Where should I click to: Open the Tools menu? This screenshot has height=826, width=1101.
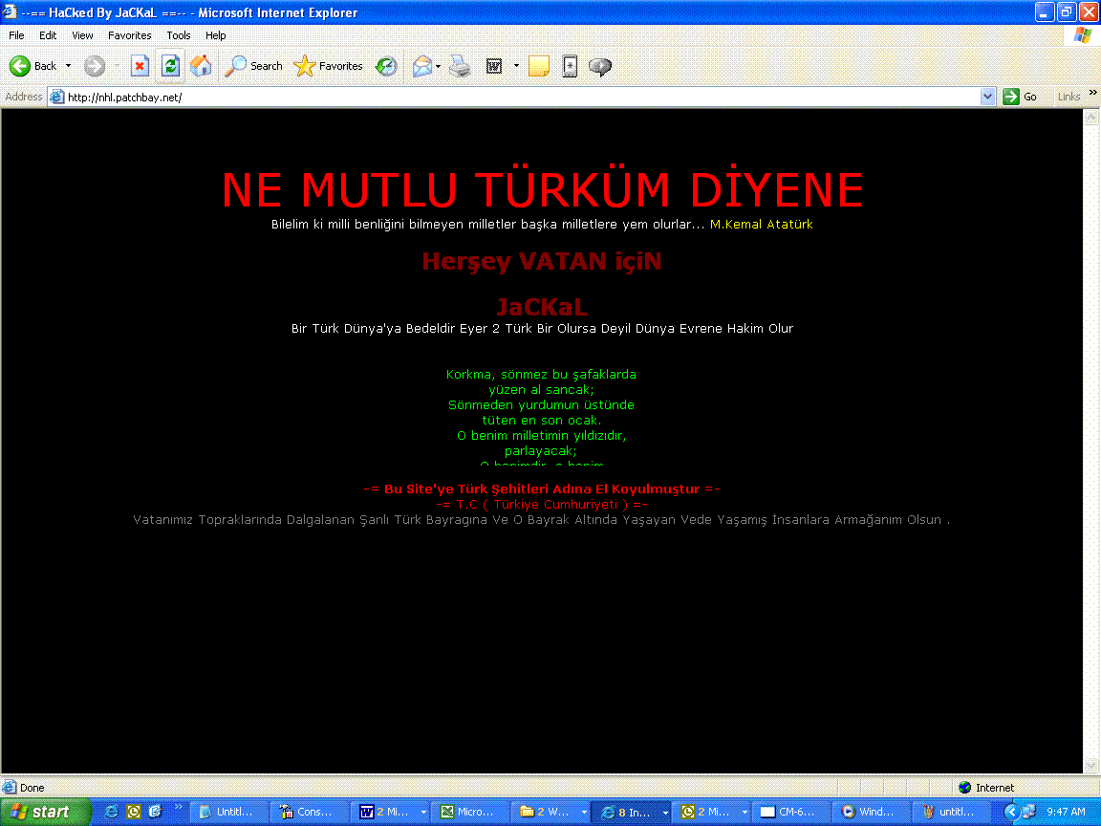pyautogui.click(x=179, y=35)
